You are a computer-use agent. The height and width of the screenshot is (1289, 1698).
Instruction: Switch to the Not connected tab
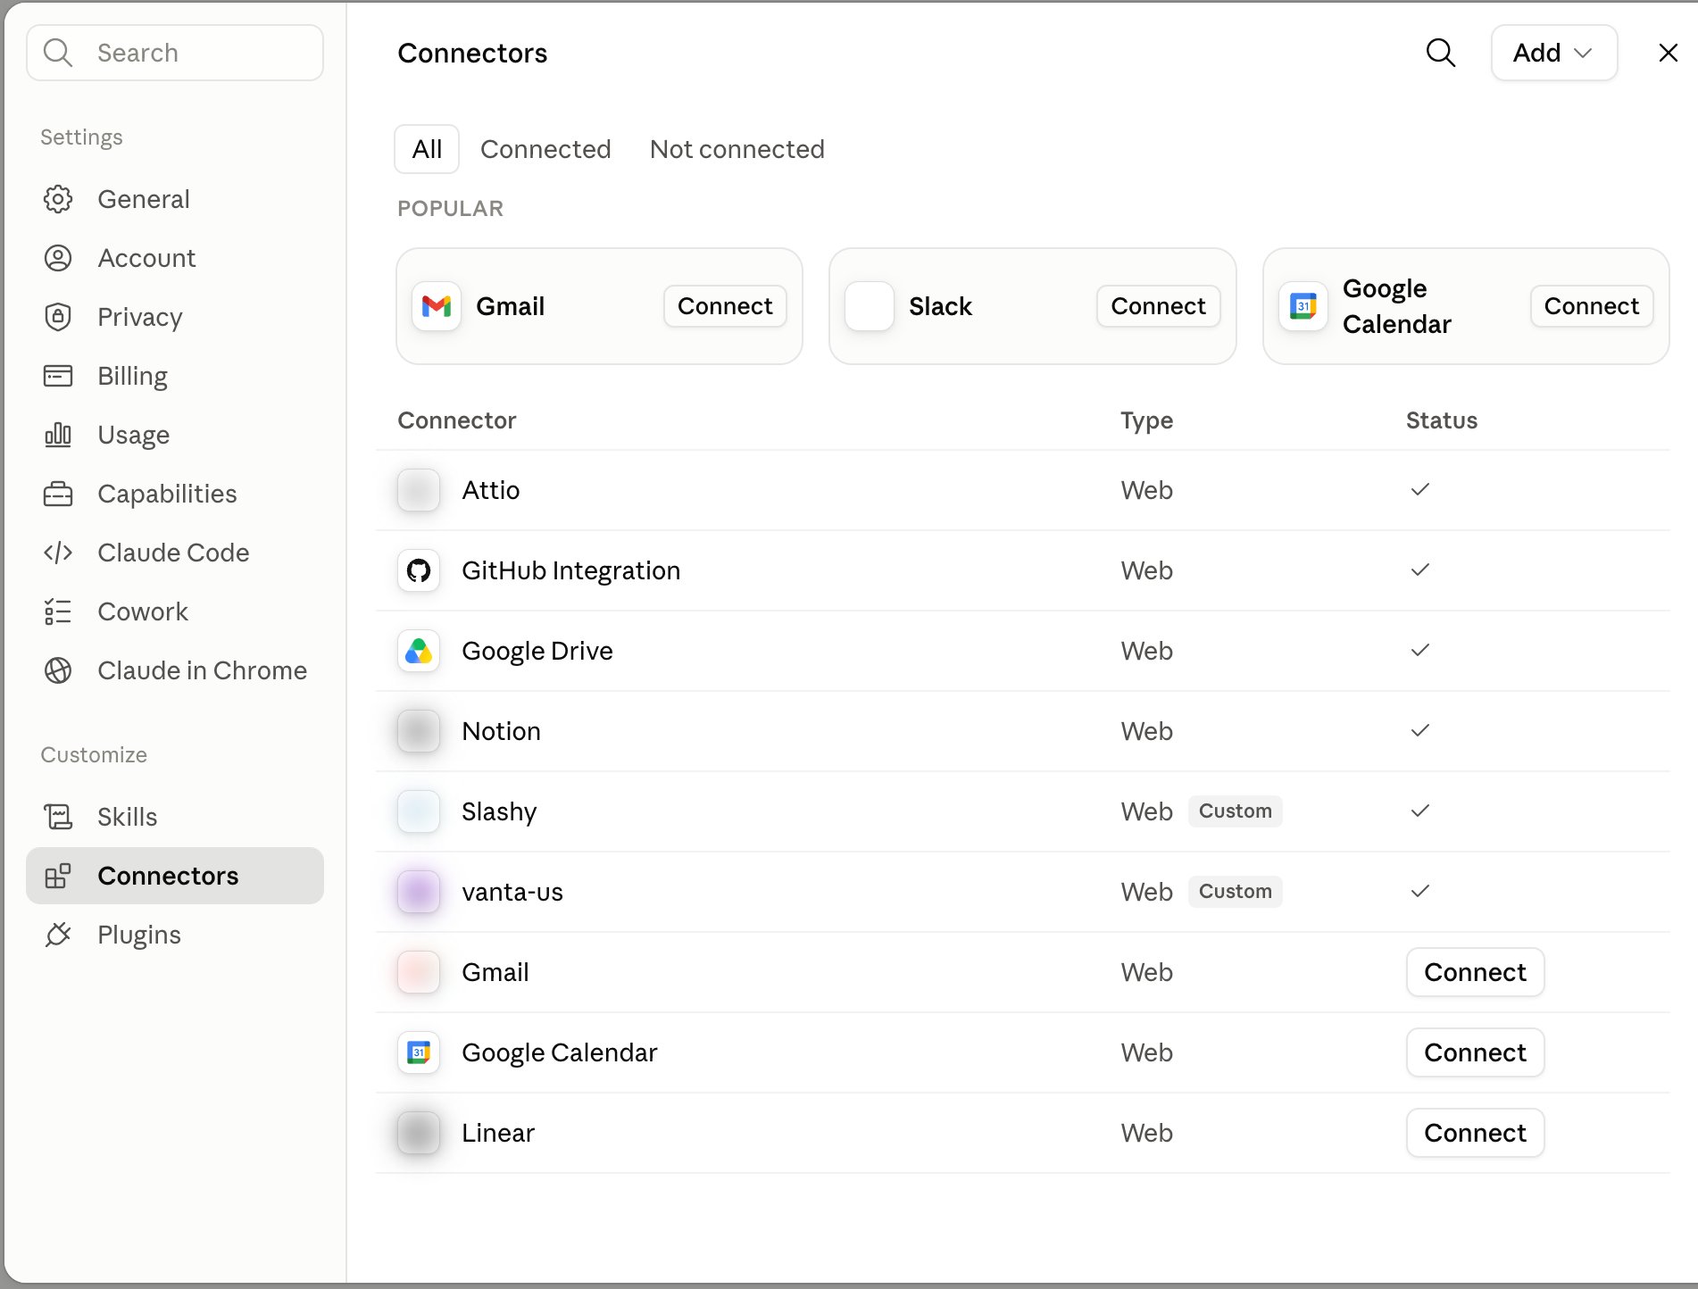tap(737, 149)
